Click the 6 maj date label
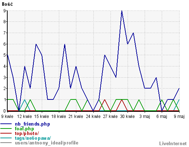189x147 pixels. click(162, 117)
